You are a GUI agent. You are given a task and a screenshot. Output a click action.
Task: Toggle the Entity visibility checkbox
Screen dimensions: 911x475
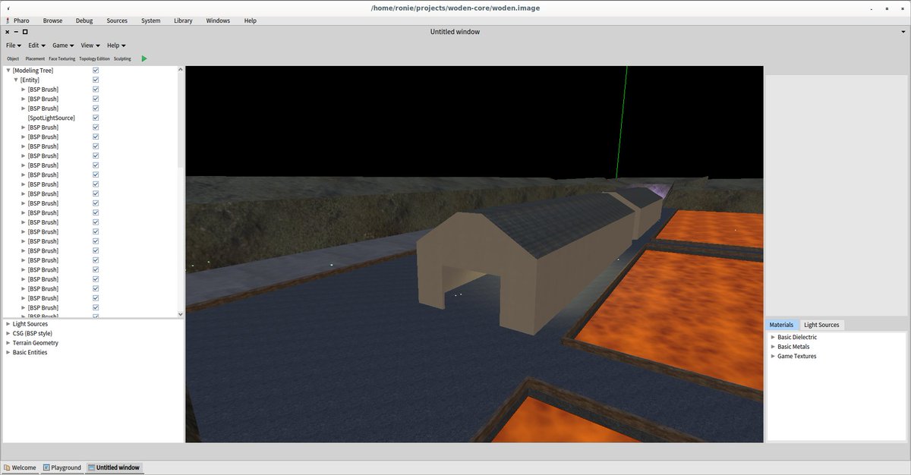[x=96, y=80]
